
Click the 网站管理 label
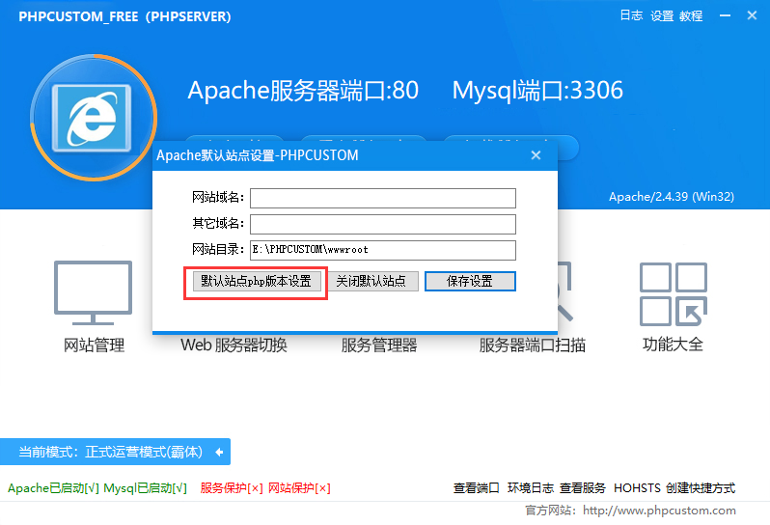coord(94,345)
